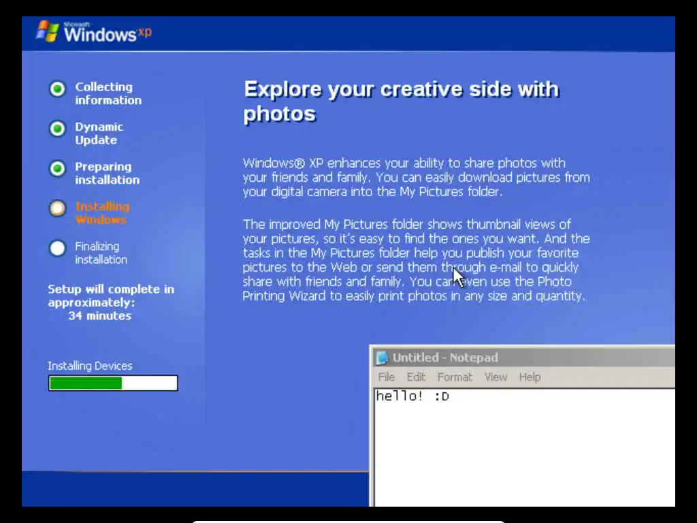Click the Windows XP flag logo
The width and height of the screenshot is (697, 523).
(48, 31)
